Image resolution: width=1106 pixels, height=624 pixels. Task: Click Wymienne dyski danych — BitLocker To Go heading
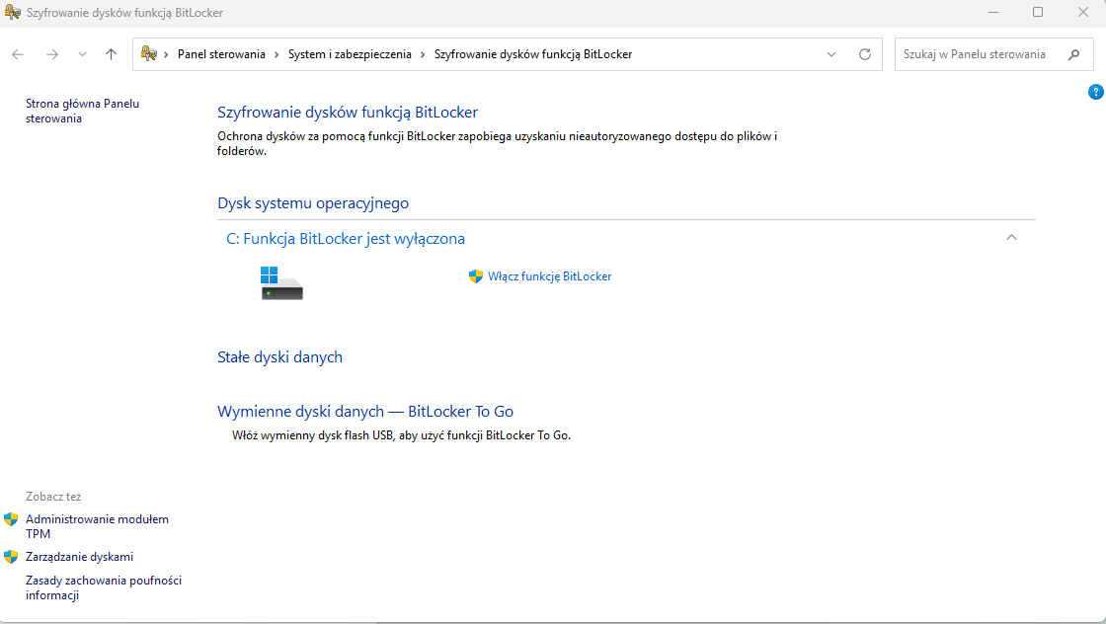(365, 411)
